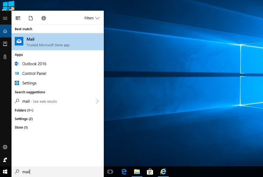Viewport: 263px width, 177px height.
Task: Select the Home icon in the sidebar
Action: 5,31
